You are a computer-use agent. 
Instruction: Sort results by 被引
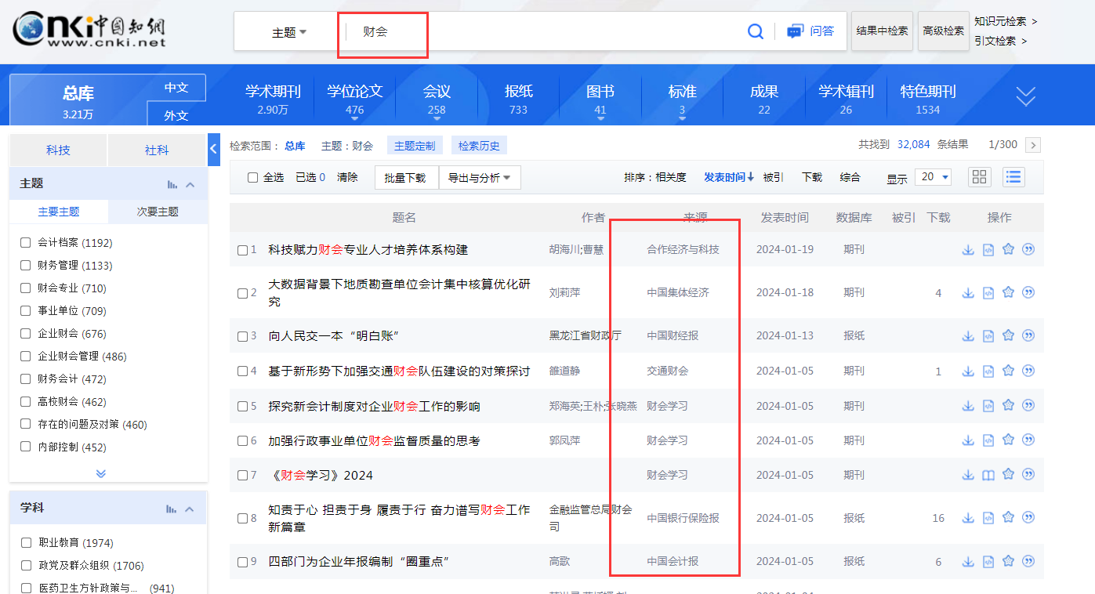[773, 177]
